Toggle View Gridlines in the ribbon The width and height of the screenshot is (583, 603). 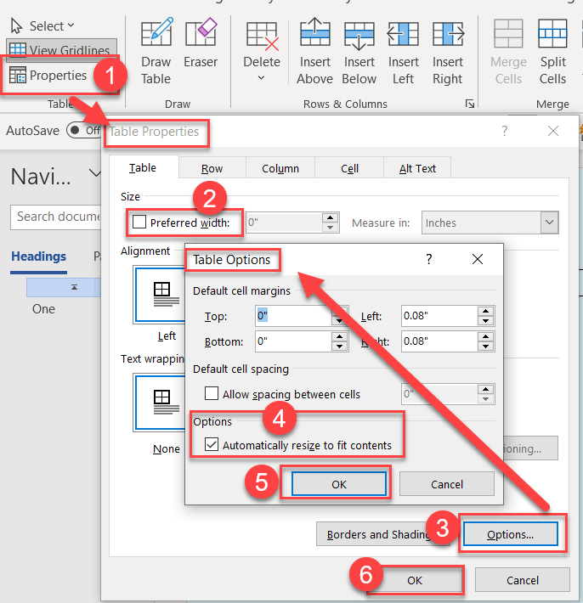coord(60,50)
